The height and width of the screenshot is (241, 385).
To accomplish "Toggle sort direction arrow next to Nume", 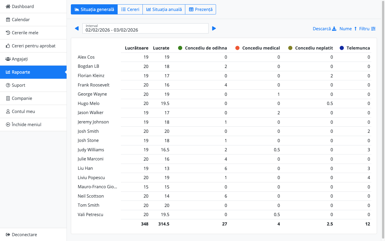I will [x=355, y=29].
